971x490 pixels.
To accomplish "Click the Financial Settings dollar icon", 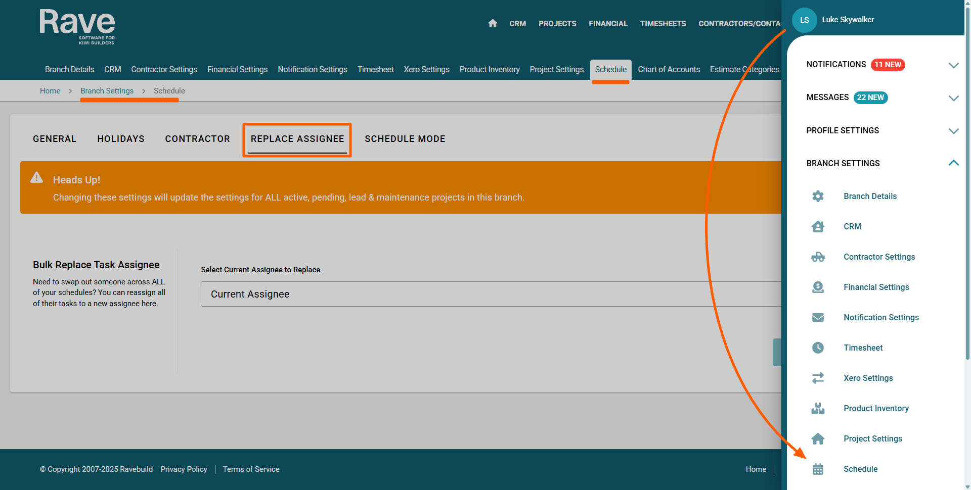I will pyautogui.click(x=818, y=287).
